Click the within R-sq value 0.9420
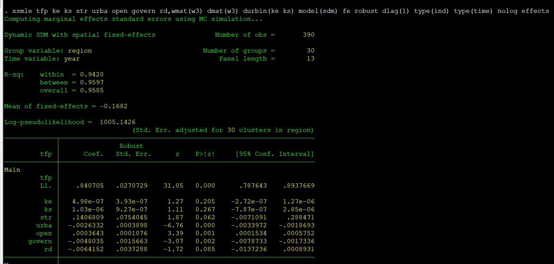This screenshot has height=264, width=554. pyautogui.click(x=92, y=74)
